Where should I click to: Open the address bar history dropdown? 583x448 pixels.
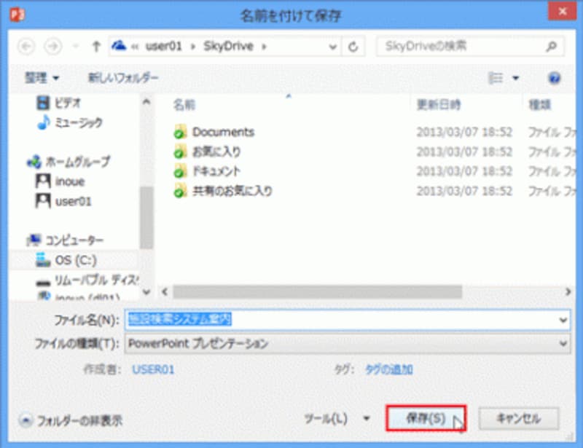click(333, 47)
